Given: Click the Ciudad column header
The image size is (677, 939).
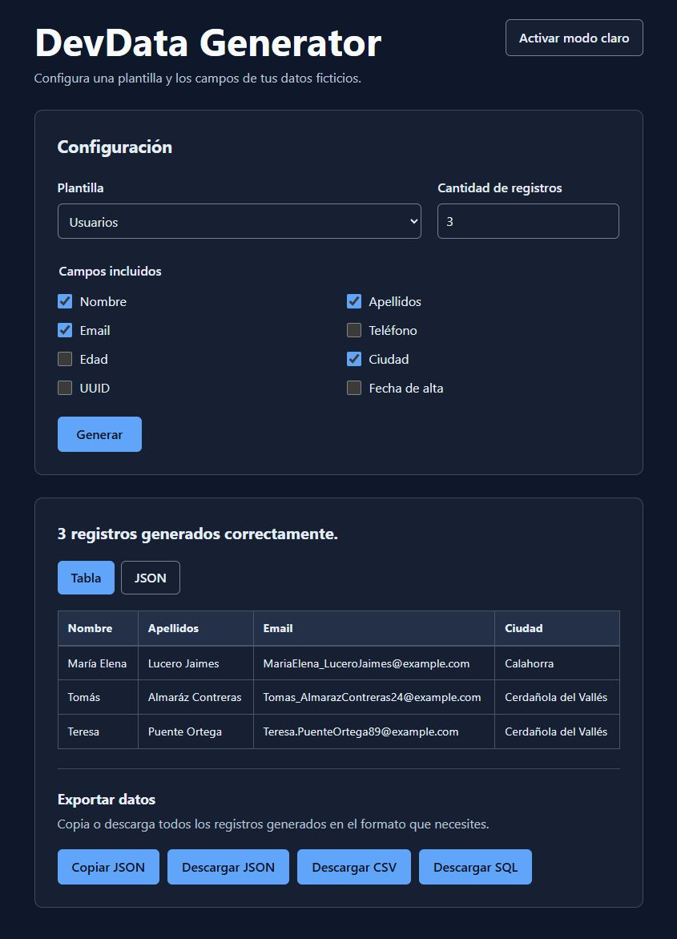Looking at the screenshot, I should click(558, 628).
